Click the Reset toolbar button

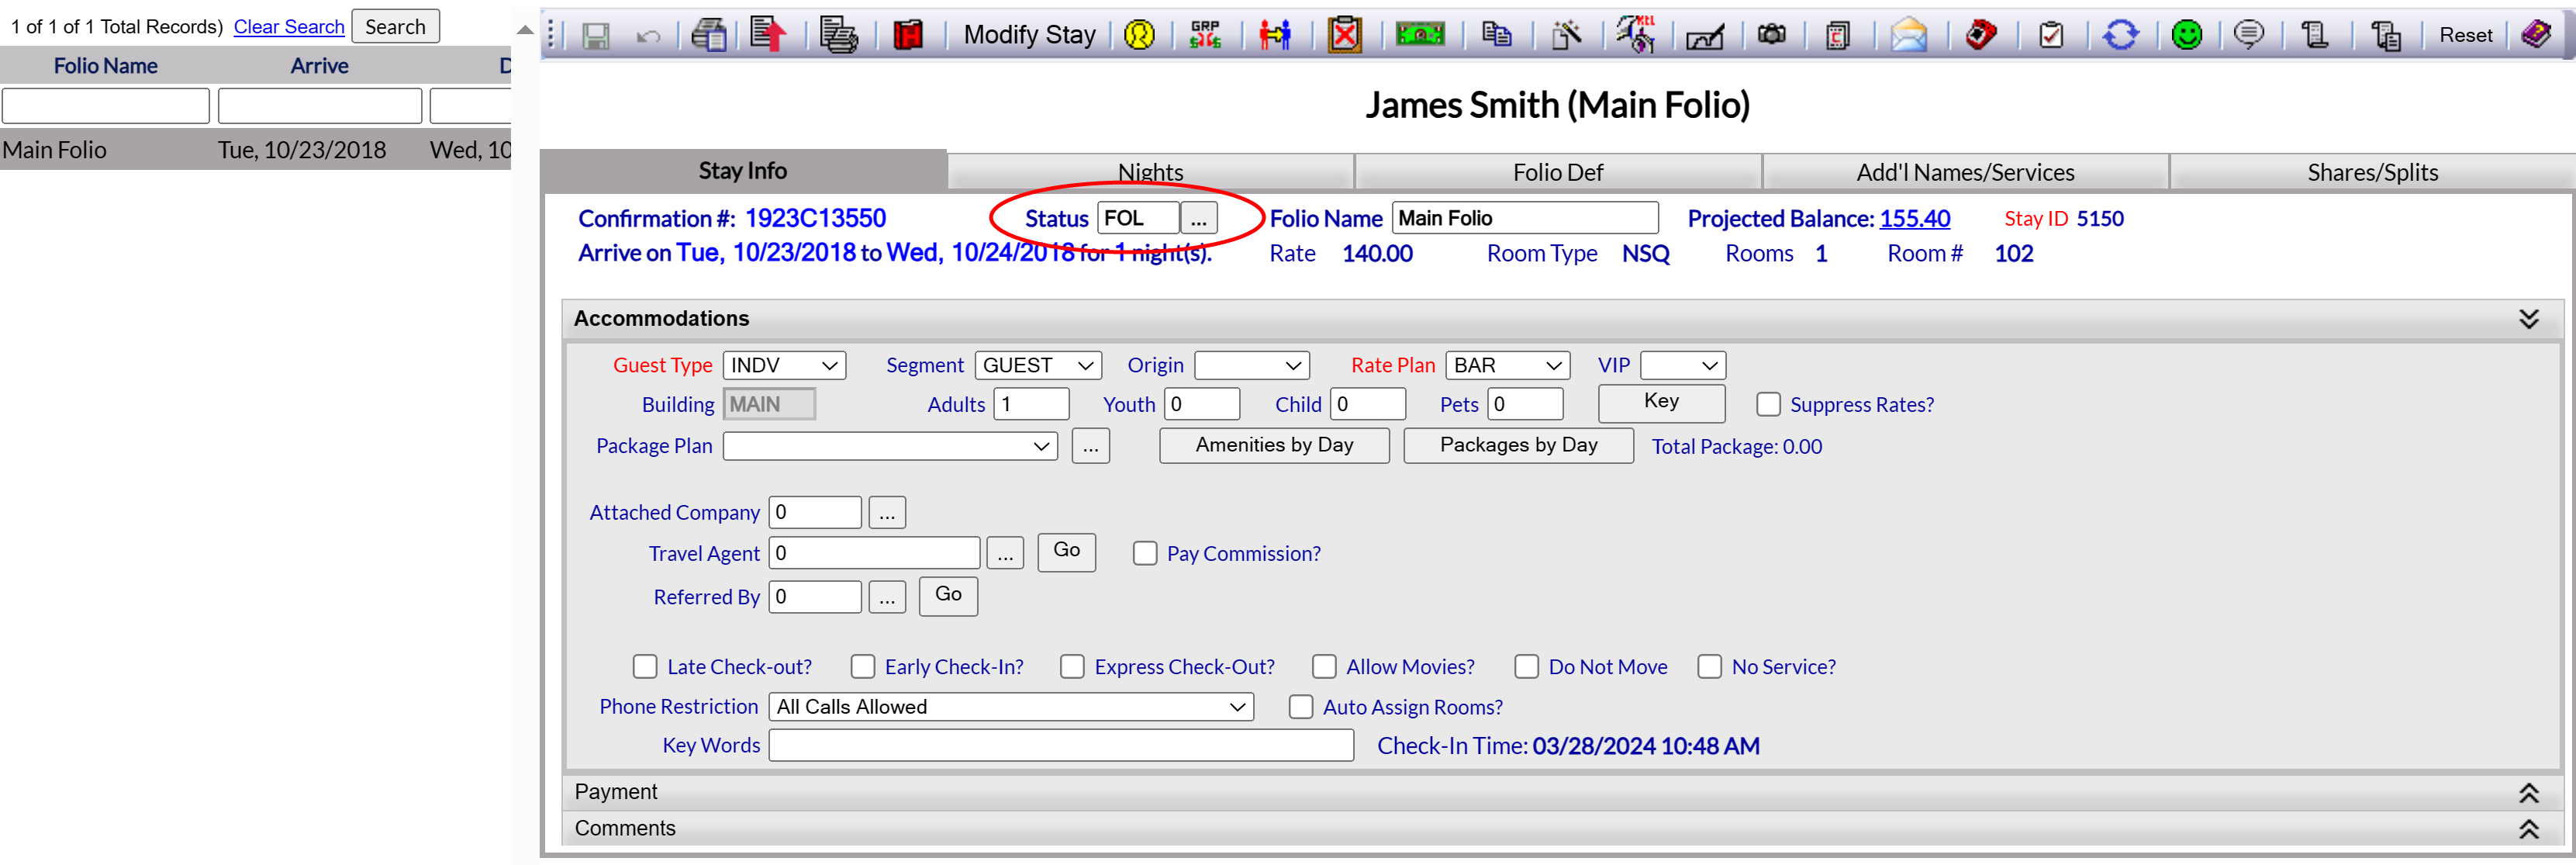tap(2465, 35)
